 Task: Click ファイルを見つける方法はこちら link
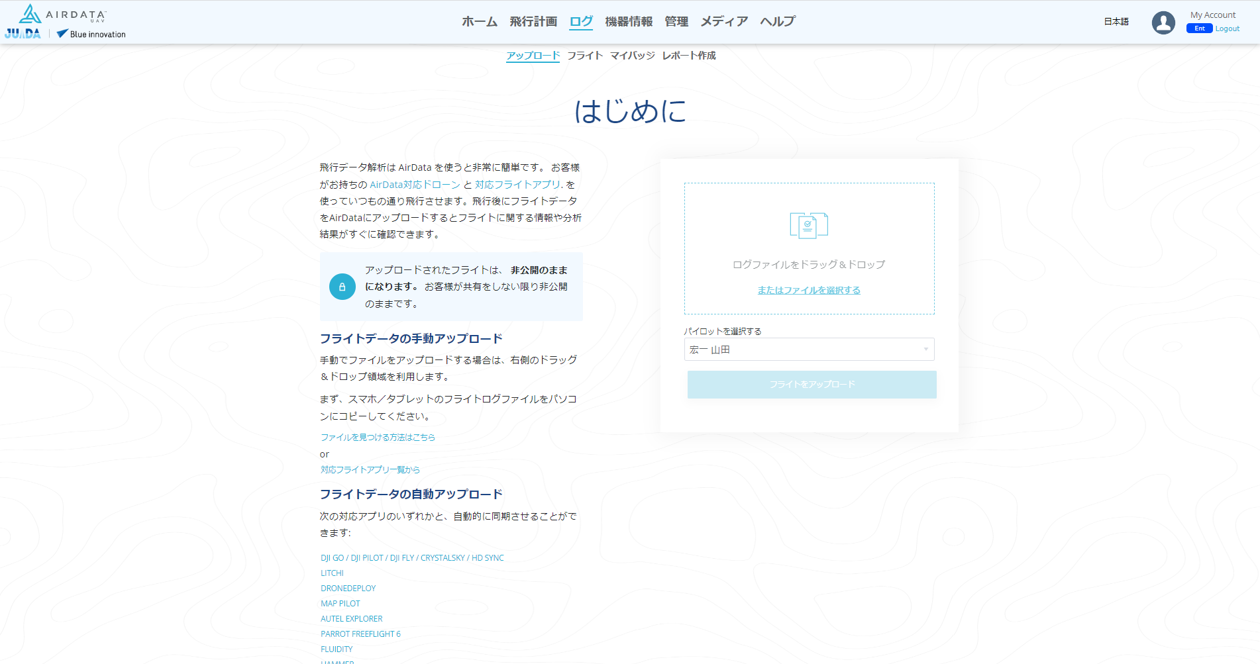[x=378, y=438]
